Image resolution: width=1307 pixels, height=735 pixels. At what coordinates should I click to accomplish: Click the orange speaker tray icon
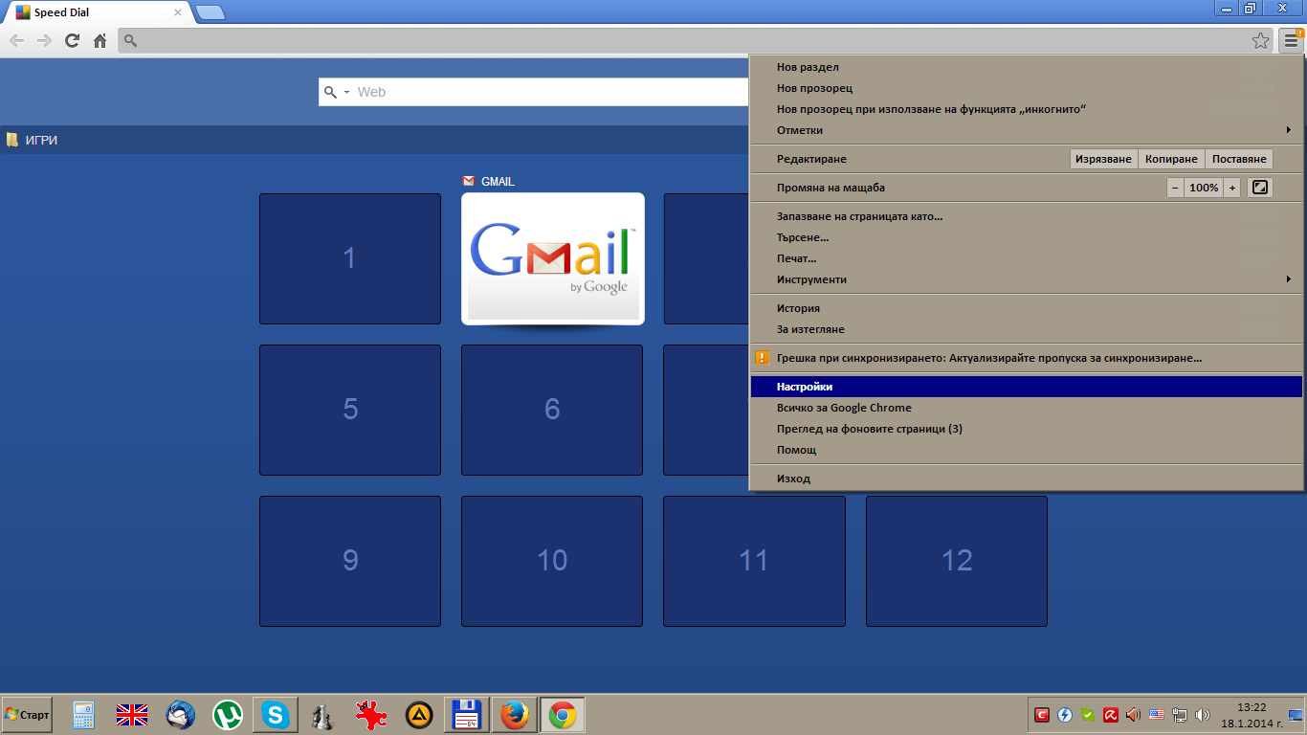tap(1134, 714)
